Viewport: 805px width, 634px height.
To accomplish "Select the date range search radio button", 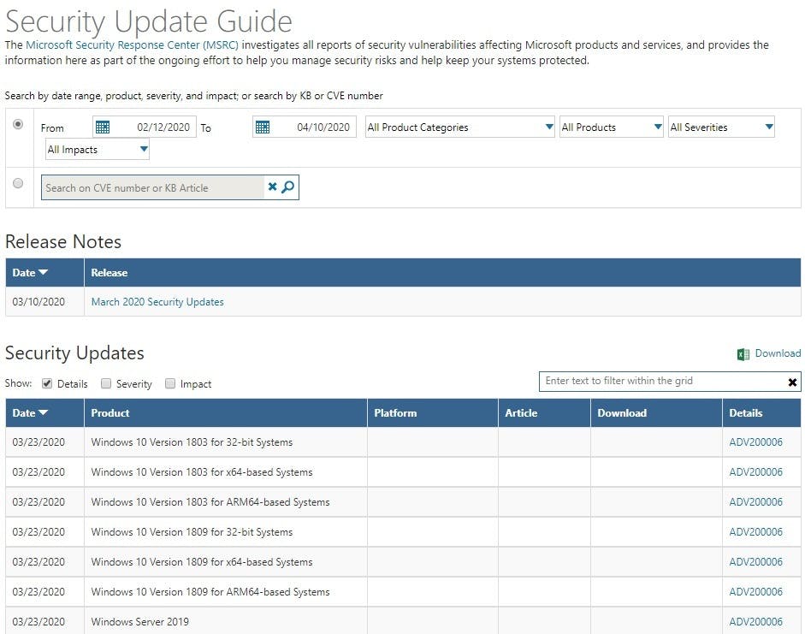I will tap(18, 124).
